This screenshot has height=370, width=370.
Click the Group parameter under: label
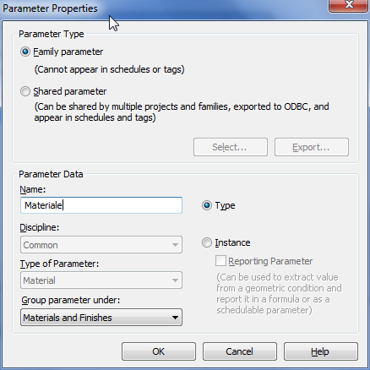coord(71,300)
